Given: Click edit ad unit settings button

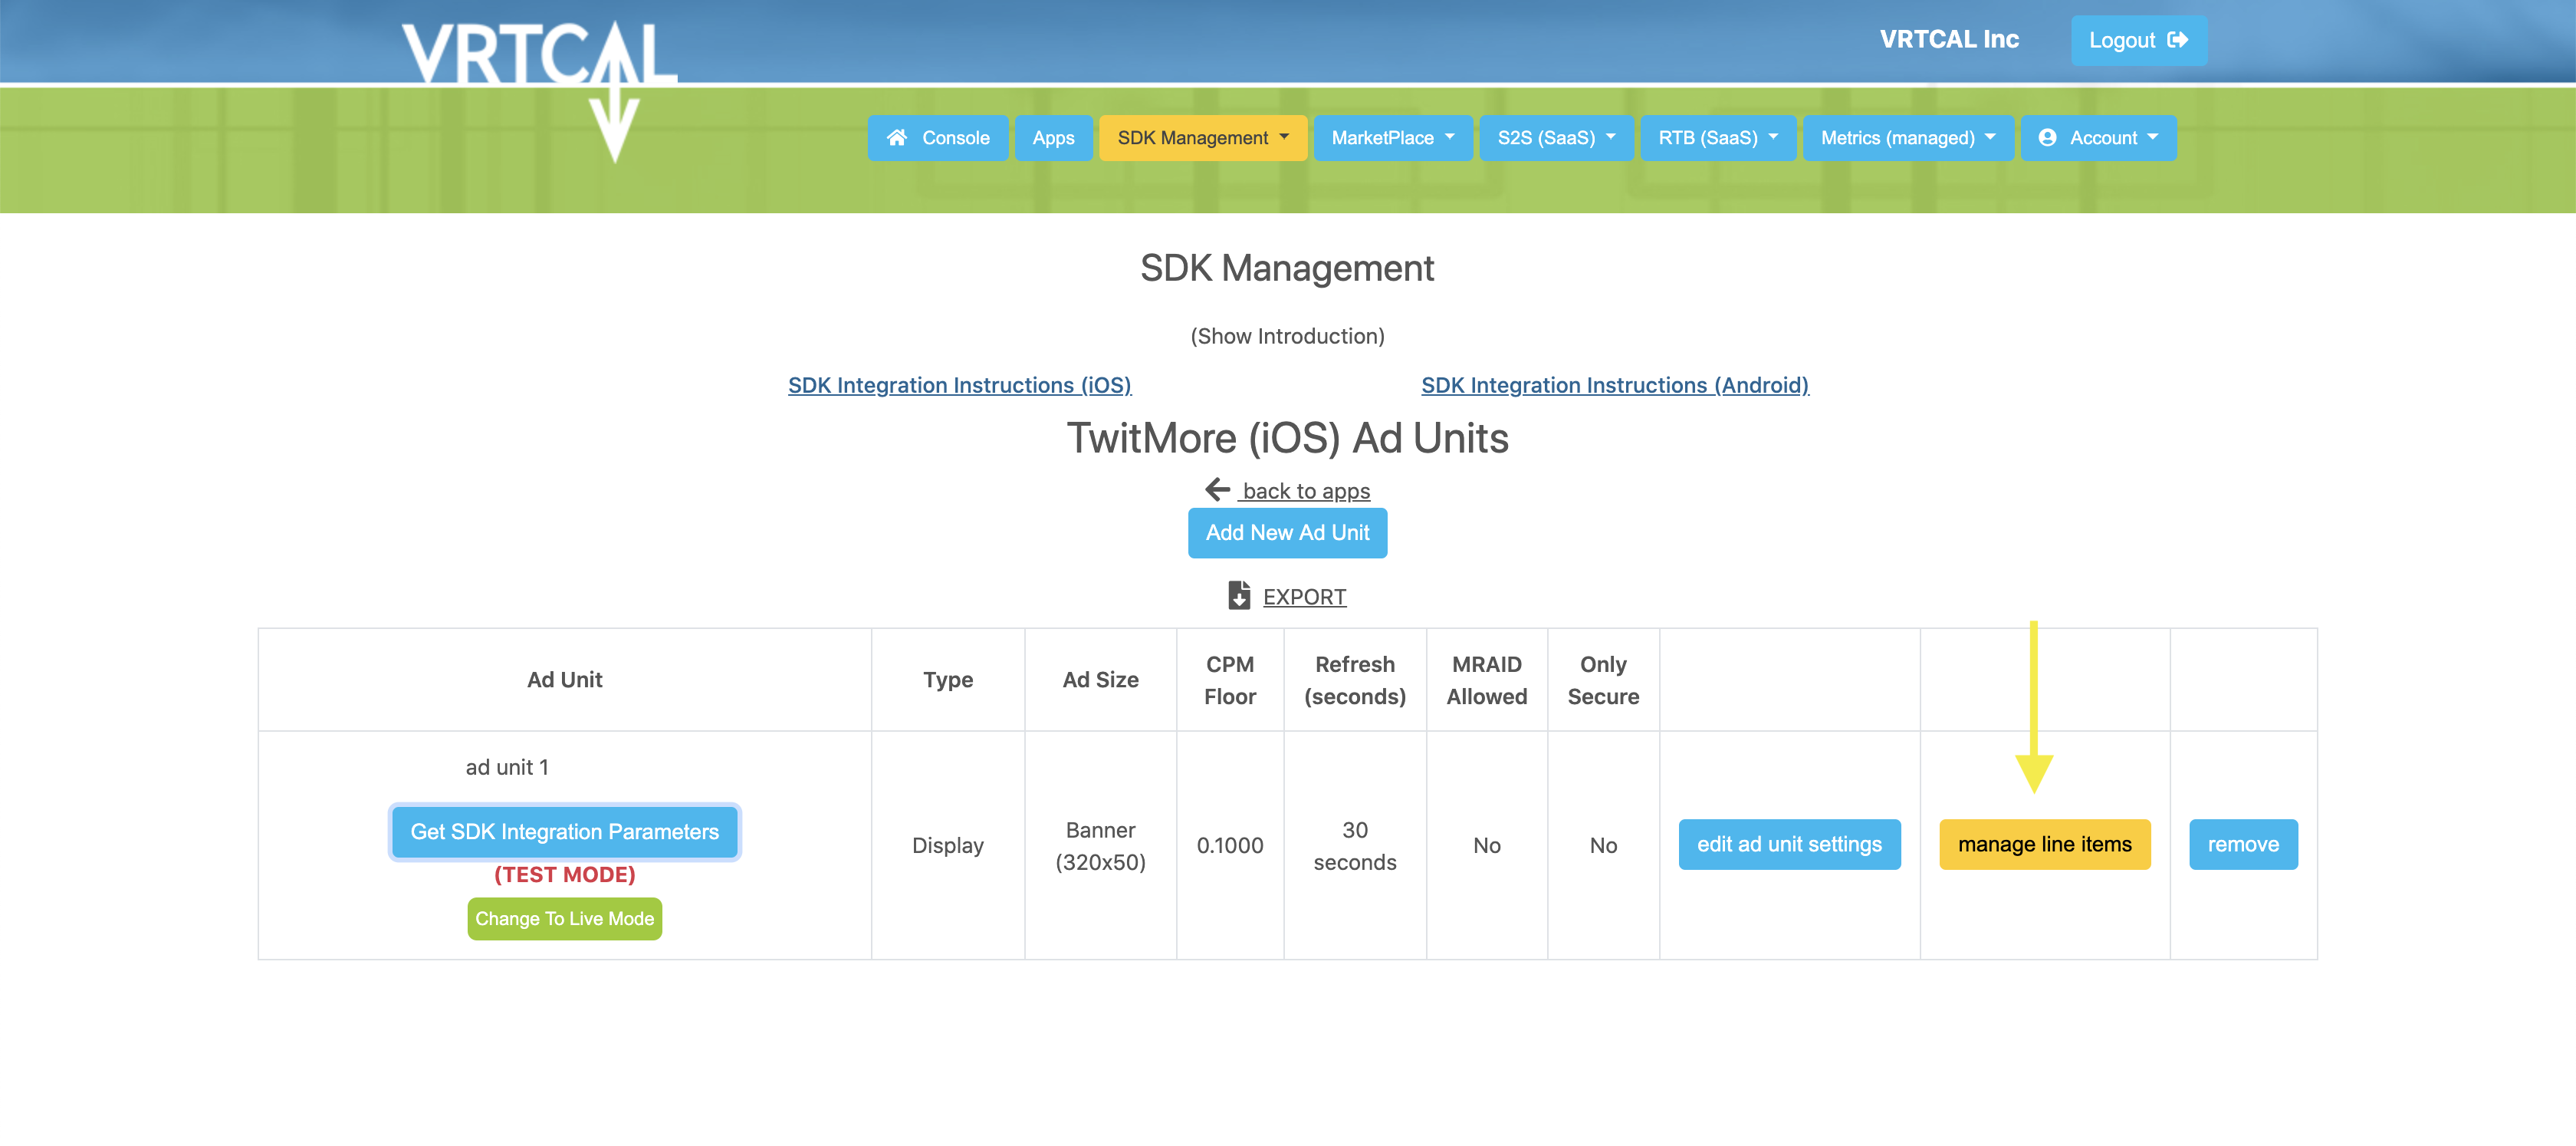Looking at the screenshot, I should pos(1789,845).
